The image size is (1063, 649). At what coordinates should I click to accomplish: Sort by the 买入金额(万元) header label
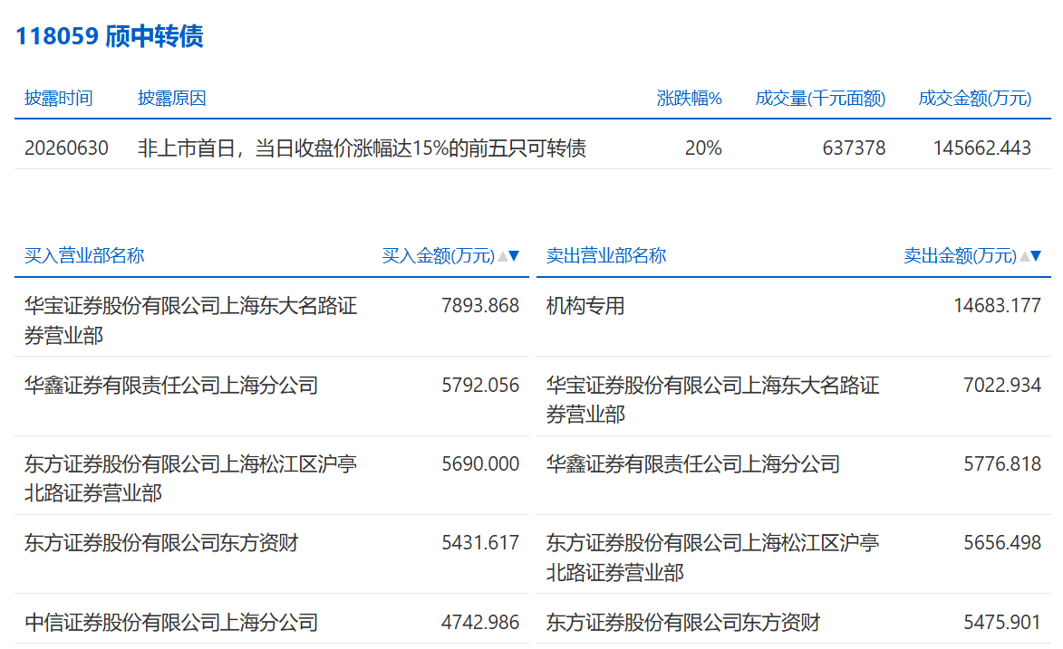tap(439, 255)
